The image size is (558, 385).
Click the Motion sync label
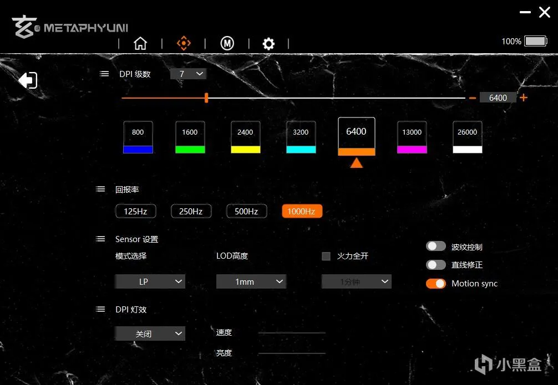tap(474, 283)
